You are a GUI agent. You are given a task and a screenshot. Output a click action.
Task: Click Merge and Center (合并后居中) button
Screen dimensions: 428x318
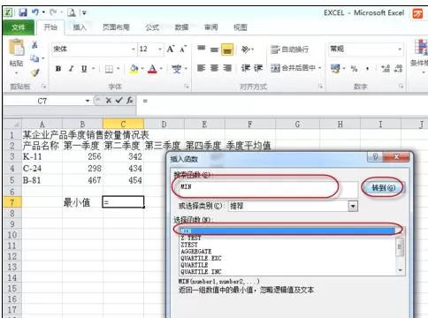(x=294, y=68)
